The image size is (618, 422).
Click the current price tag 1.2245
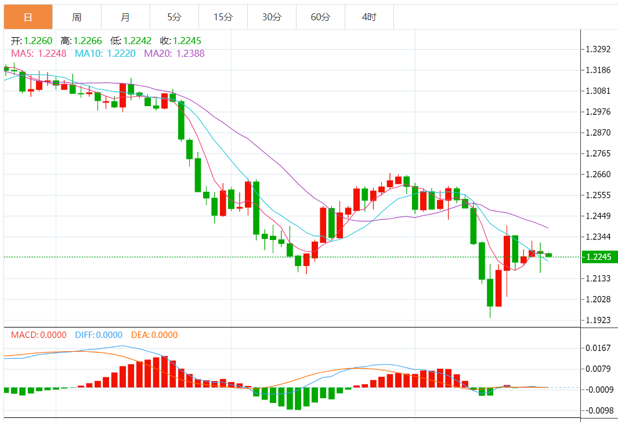(x=599, y=257)
